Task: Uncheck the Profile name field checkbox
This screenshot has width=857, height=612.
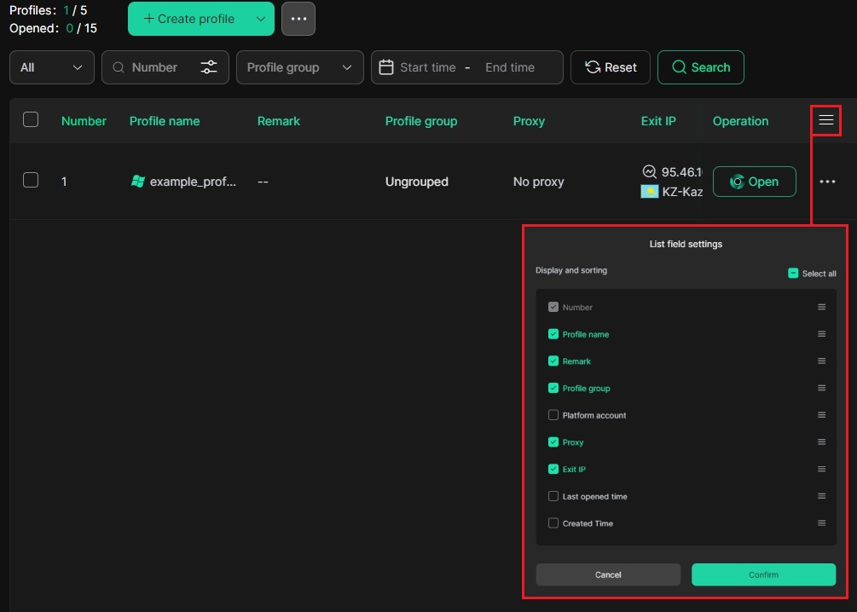Action: tap(553, 334)
